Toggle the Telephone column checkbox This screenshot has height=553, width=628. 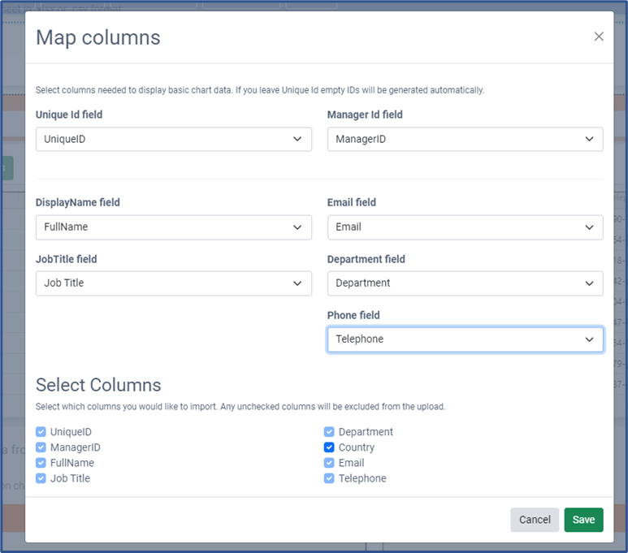[329, 478]
